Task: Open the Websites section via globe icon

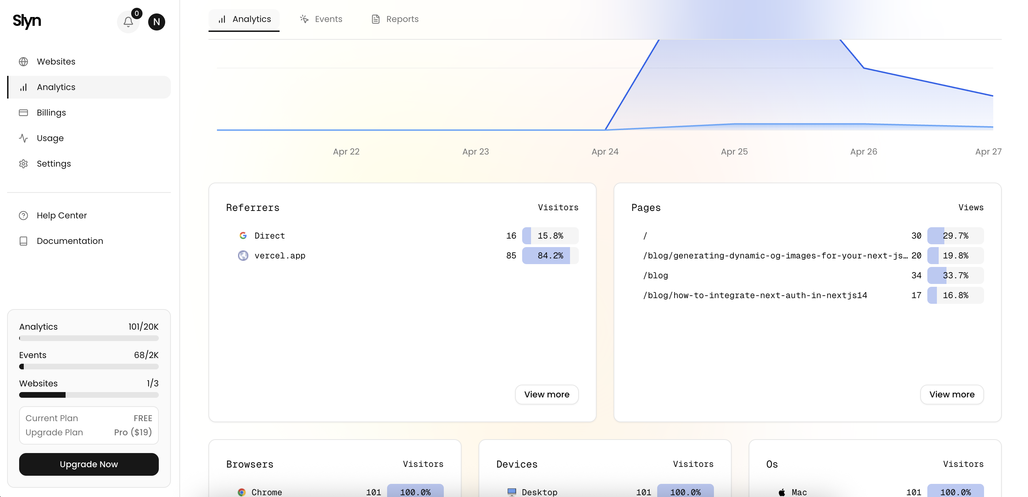Action: click(x=23, y=61)
